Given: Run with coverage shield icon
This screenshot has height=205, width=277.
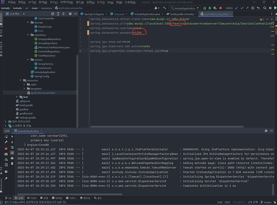Looking at the screenshot, I should (215, 8).
